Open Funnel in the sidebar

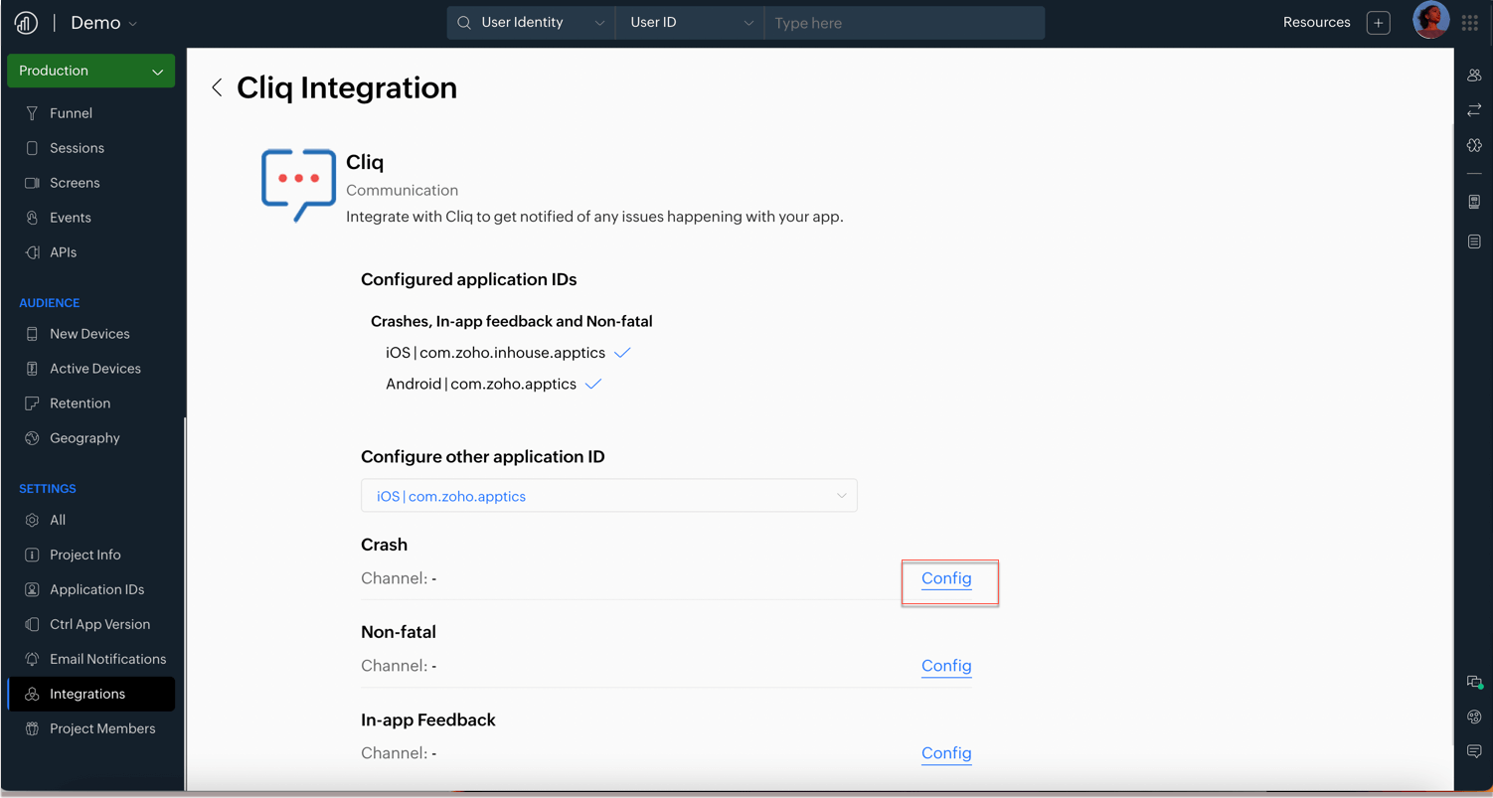[71, 113]
